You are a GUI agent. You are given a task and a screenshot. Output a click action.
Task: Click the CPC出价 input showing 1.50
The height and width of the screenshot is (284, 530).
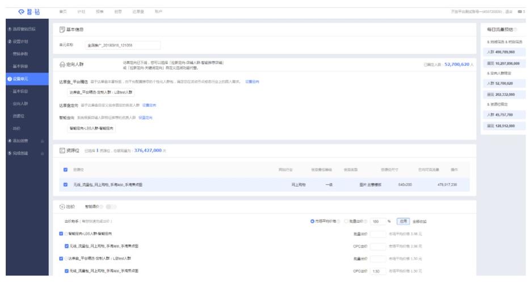pyautogui.click(x=378, y=271)
